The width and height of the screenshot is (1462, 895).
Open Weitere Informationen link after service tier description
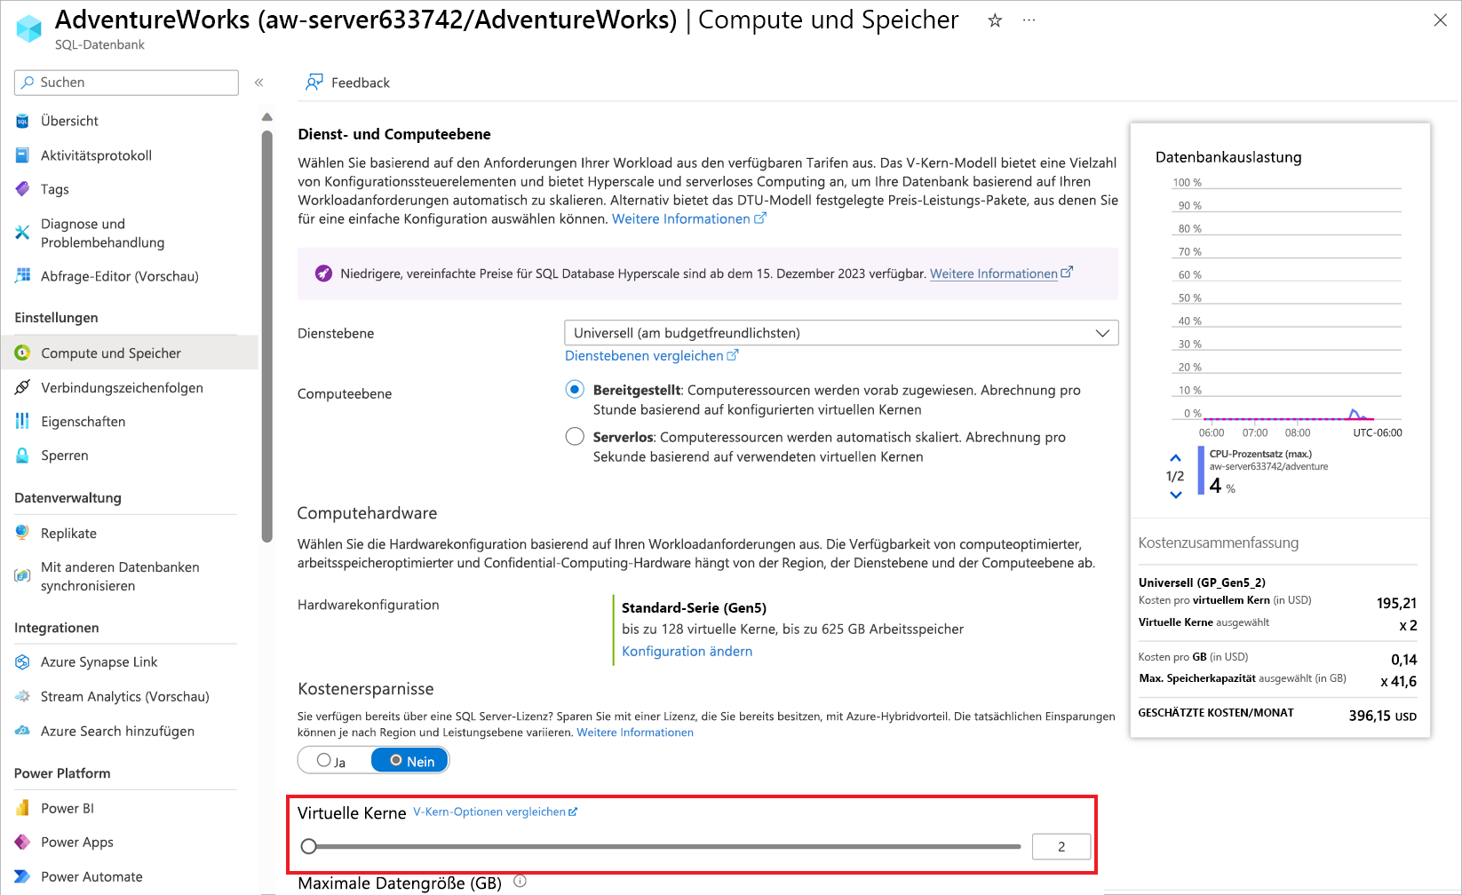(688, 218)
